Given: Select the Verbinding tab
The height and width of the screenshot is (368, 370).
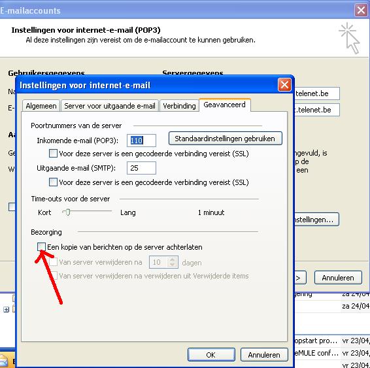Looking at the screenshot, I should 179,106.
